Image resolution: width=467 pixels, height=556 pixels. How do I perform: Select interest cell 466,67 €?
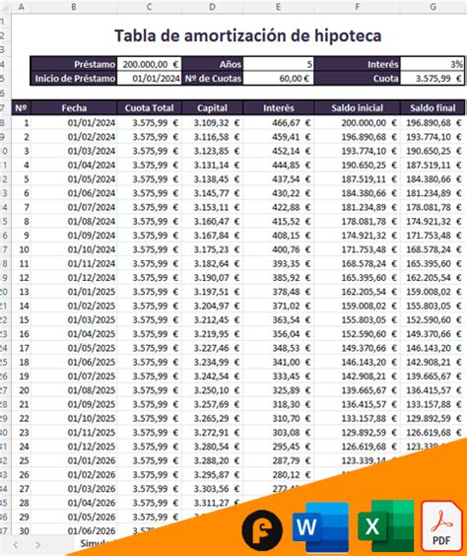tap(279, 123)
